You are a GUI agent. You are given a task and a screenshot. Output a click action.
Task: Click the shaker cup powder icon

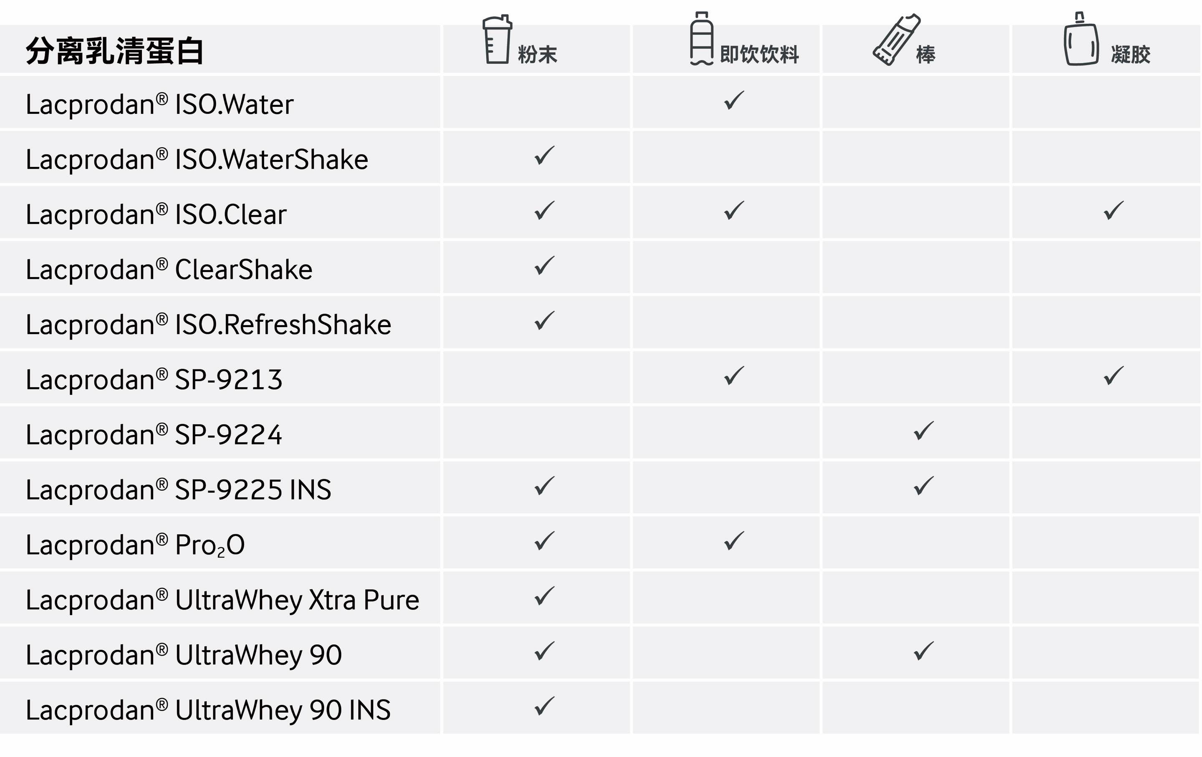(497, 39)
